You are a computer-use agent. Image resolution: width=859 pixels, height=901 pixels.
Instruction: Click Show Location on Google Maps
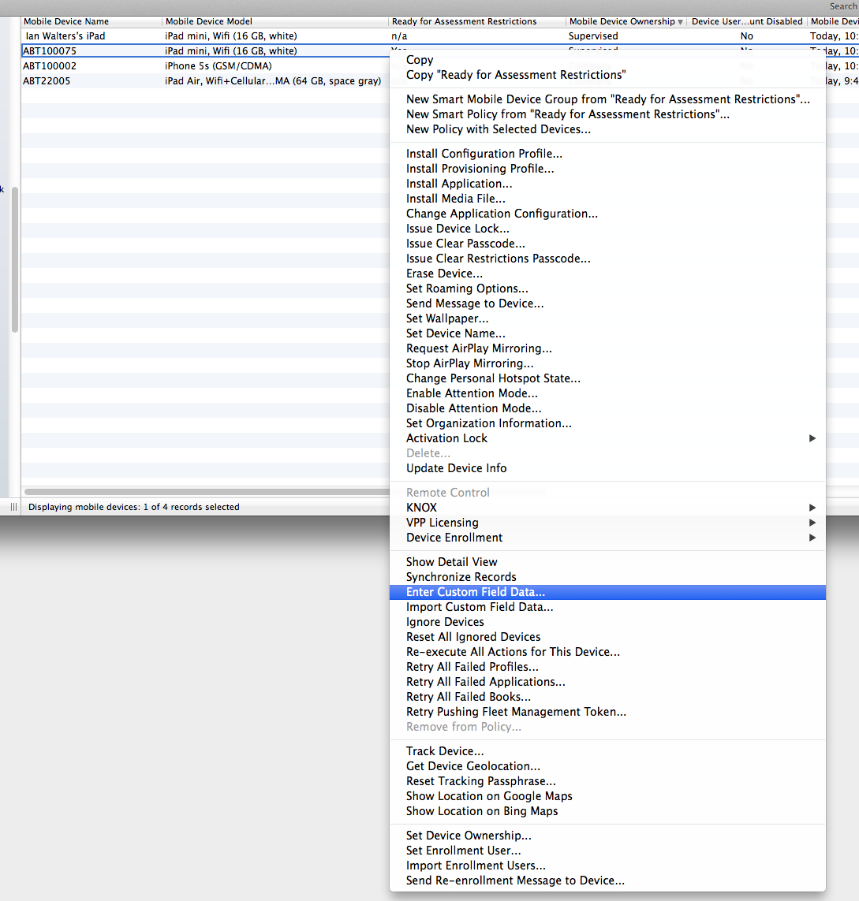coord(489,796)
